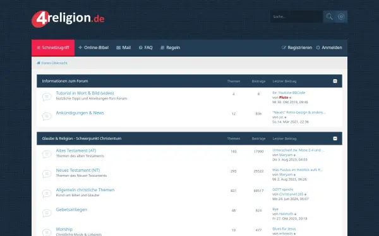Click post count 836 in Ankündigungen row
This screenshot has height=236, width=379.
click(258, 114)
